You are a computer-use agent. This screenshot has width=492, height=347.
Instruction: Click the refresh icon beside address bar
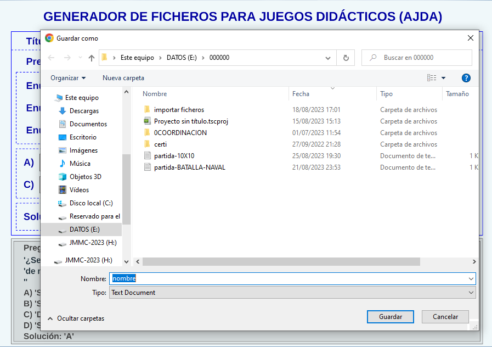click(x=346, y=58)
